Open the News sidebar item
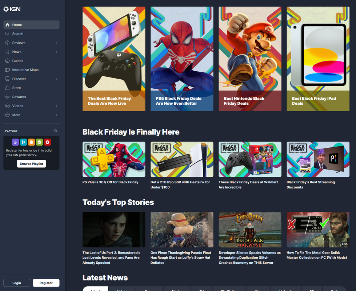 (x=31, y=52)
